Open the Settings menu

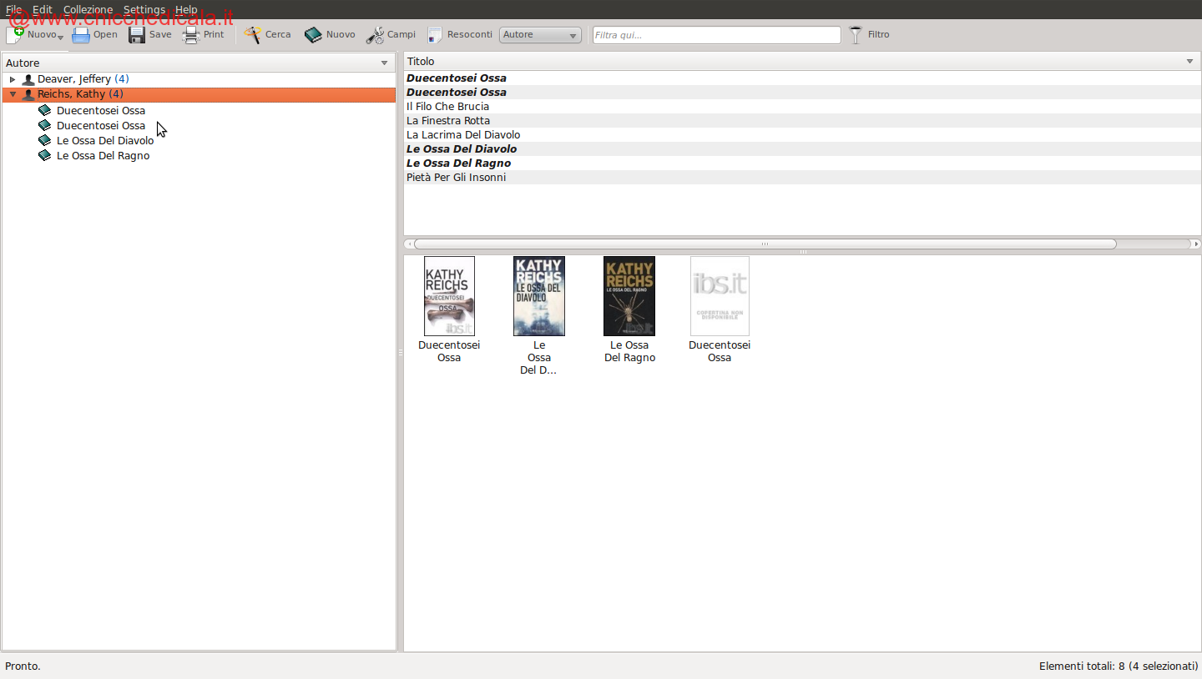144,10
